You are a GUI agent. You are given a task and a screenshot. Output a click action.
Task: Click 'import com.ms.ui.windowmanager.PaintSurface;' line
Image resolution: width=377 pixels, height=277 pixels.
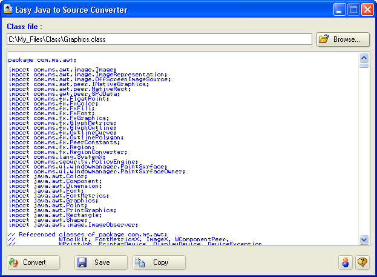[88, 167]
